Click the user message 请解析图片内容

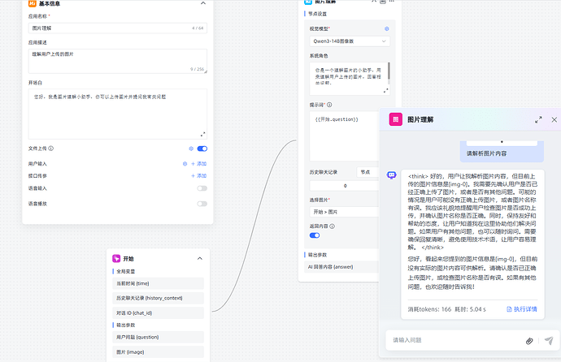[x=486, y=153]
